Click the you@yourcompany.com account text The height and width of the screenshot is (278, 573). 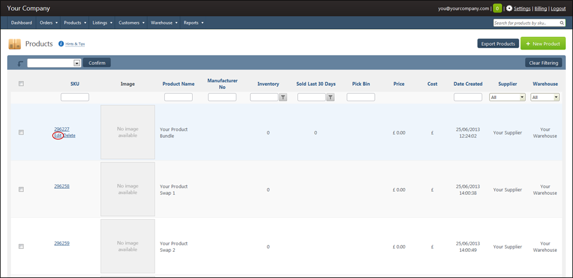point(464,8)
